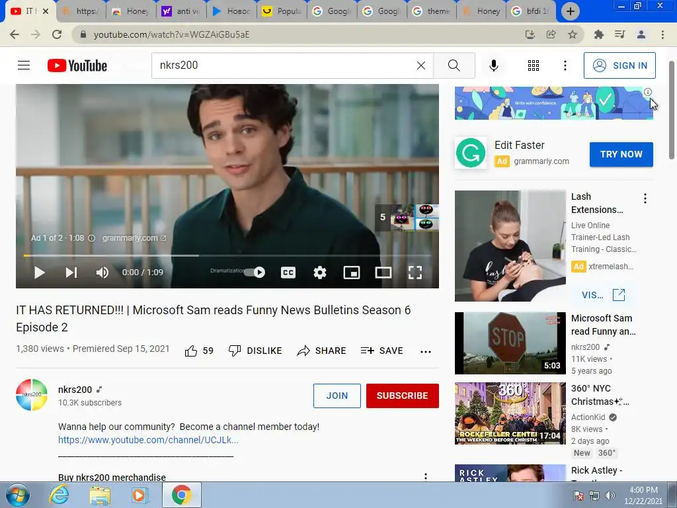The height and width of the screenshot is (508, 677).
Task: Open Lash Extensions ad thumbnail
Action: tap(510, 246)
